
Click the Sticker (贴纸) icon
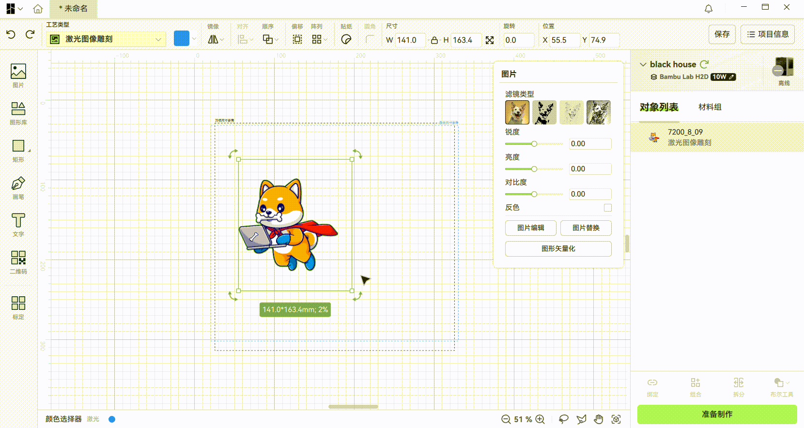346,39
